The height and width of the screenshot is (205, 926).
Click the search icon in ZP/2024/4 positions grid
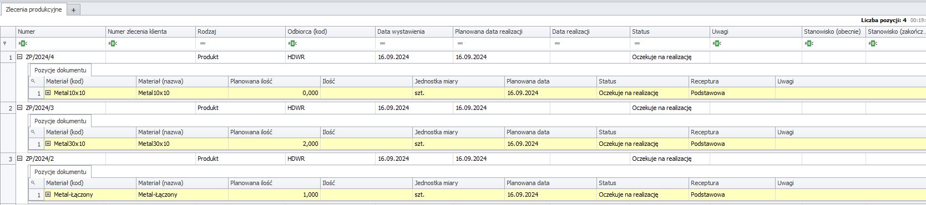pos(33,81)
